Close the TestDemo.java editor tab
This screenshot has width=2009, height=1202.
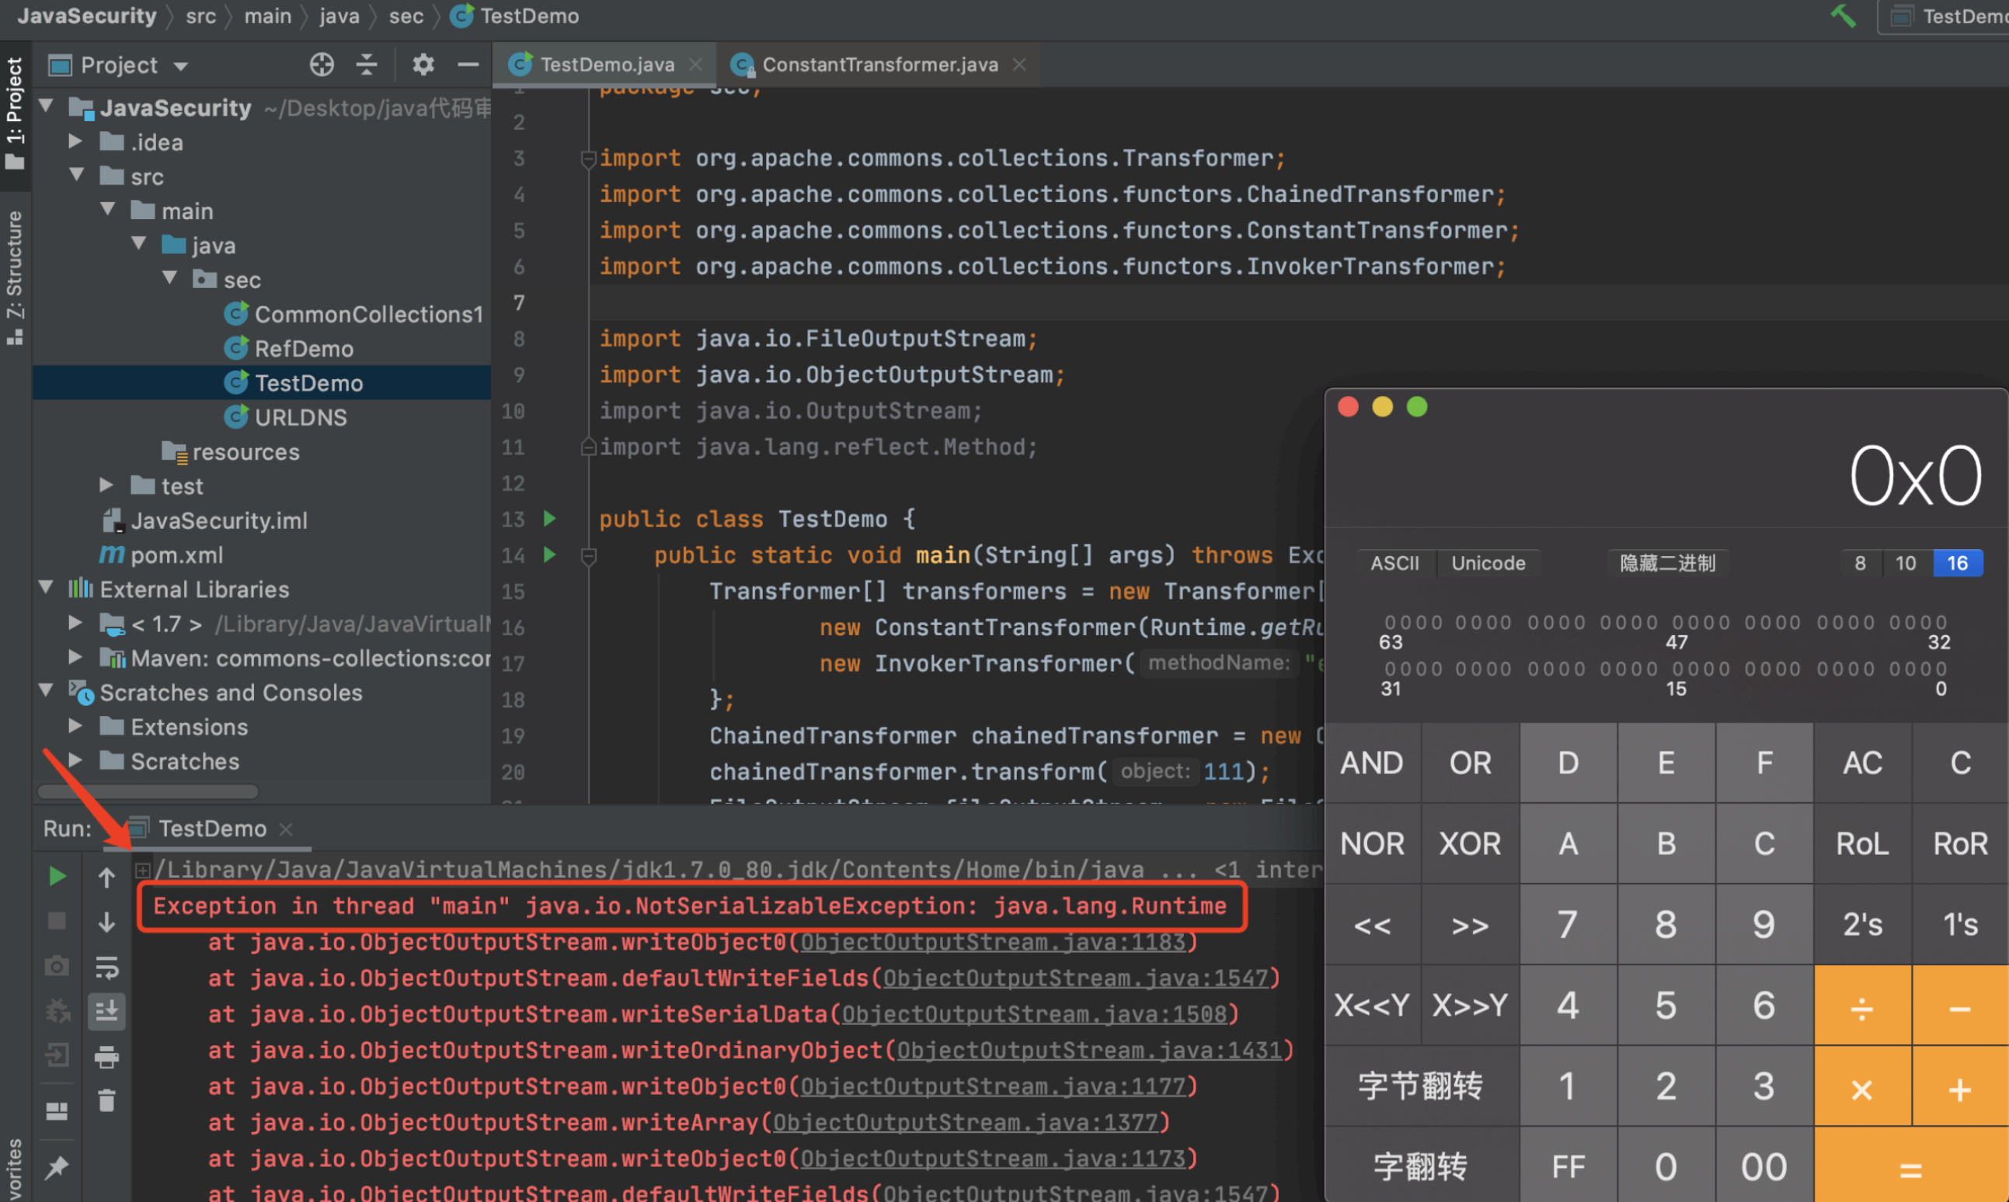click(695, 64)
